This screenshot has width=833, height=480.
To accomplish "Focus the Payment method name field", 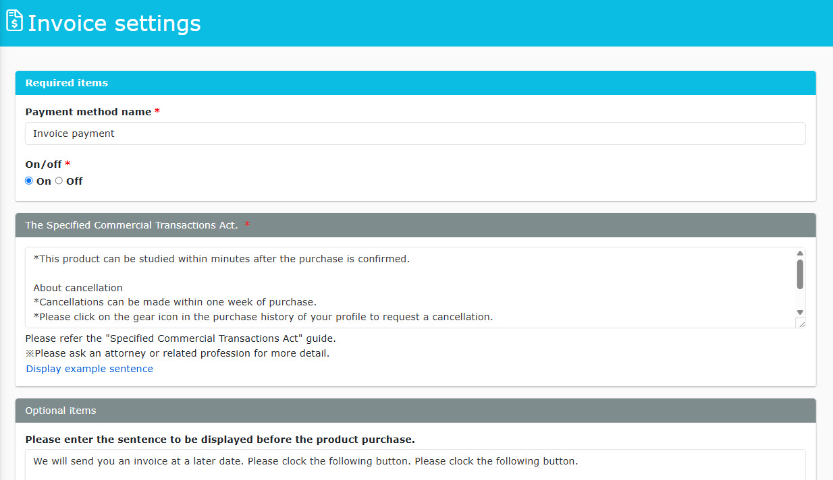I will point(415,133).
